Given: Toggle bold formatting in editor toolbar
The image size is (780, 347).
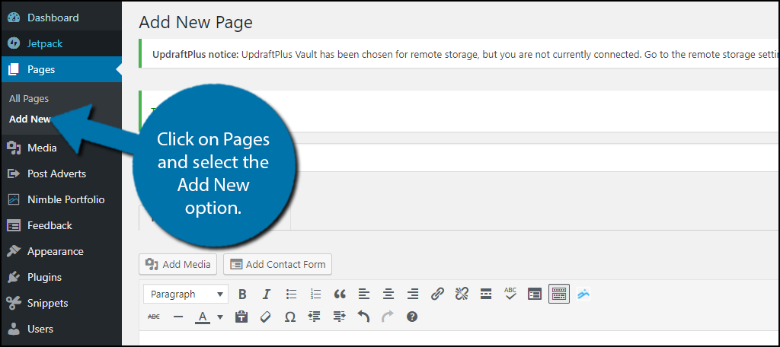Looking at the screenshot, I should [242, 294].
